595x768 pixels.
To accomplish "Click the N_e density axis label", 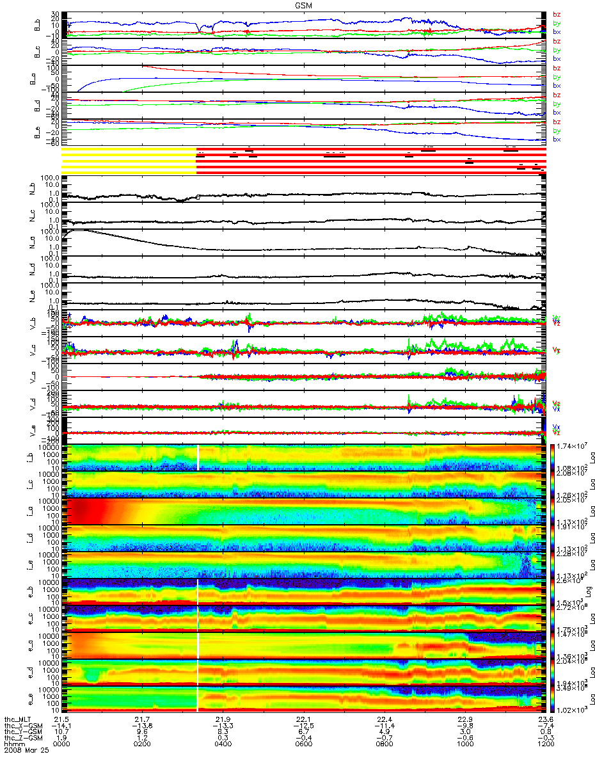I will pos(31,296).
